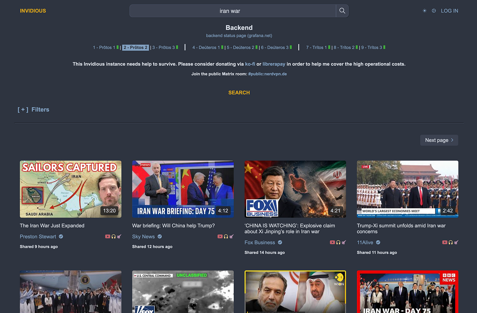The image size is (477, 313).
Task: Focus the search field containing 'iran war'
Action: point(233,11)
